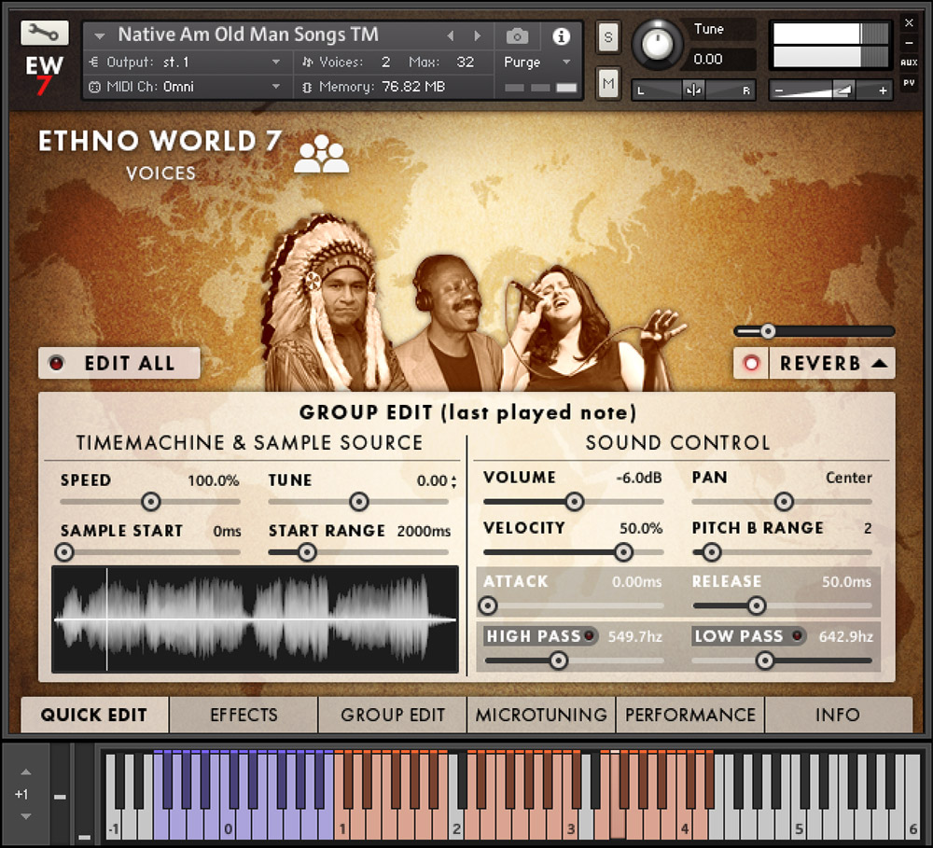Click the camera snapshot icon

517,36
